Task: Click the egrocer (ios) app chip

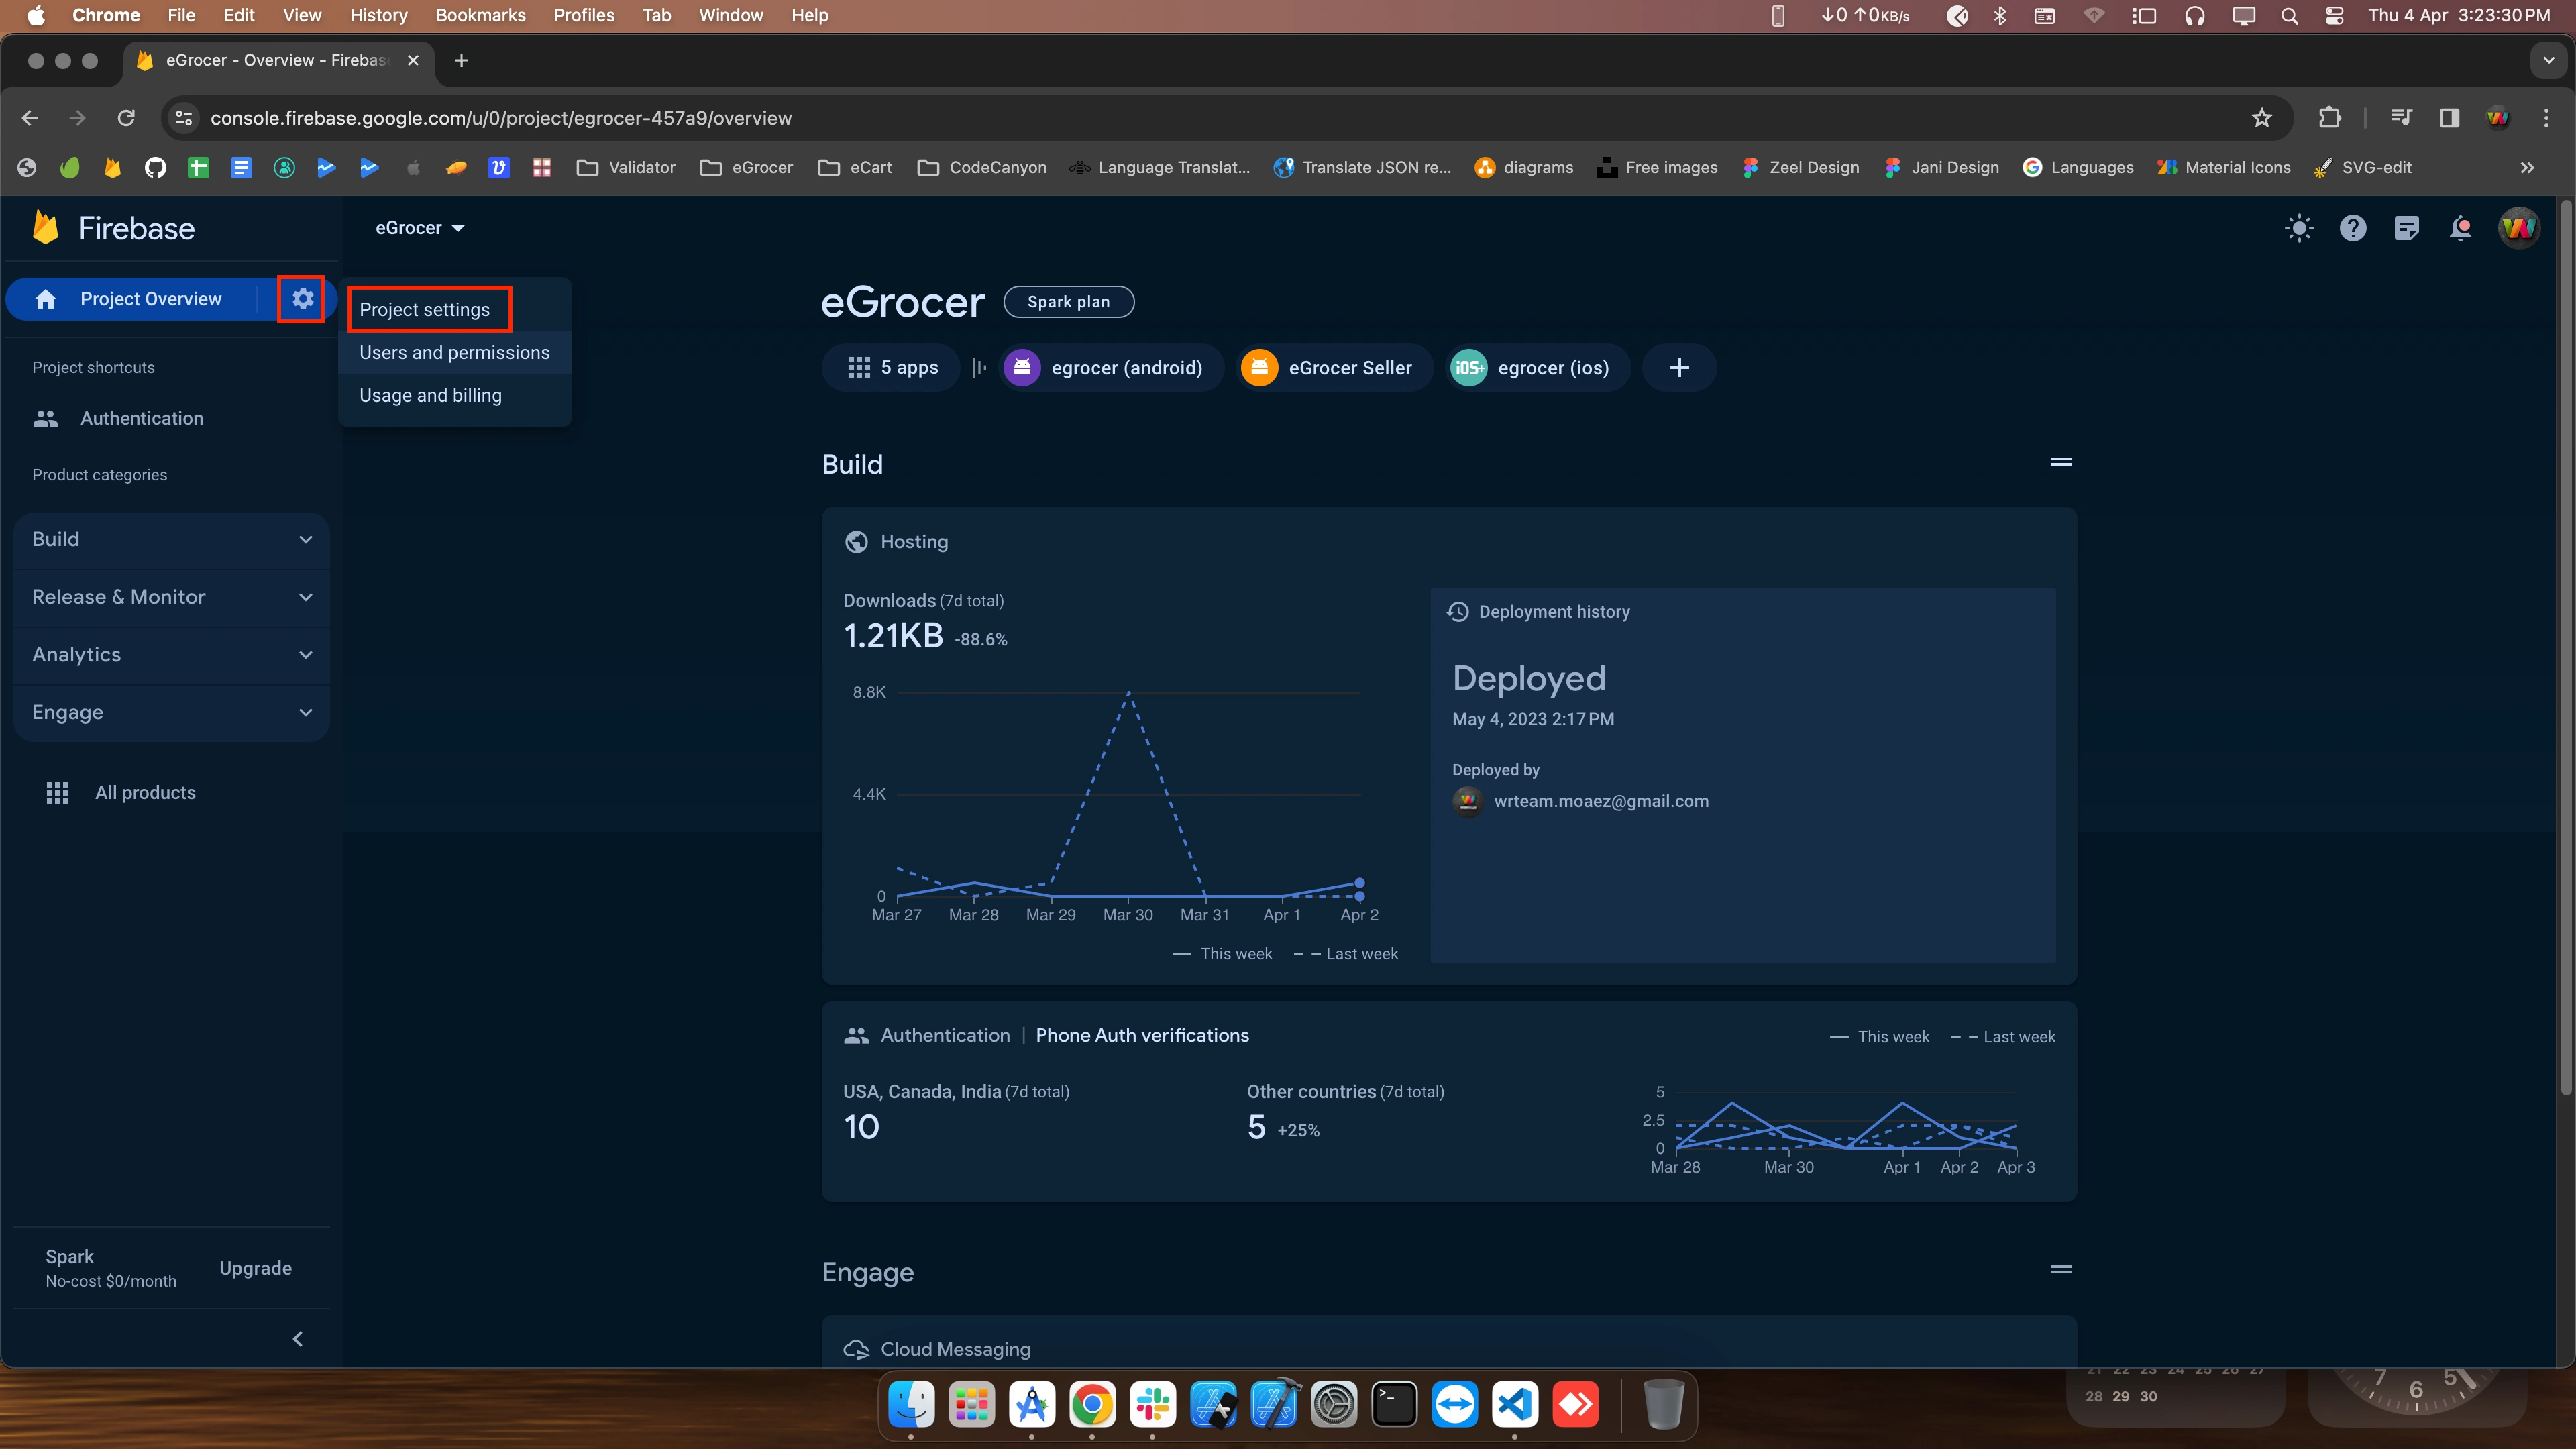Action: click(1538, 368)
